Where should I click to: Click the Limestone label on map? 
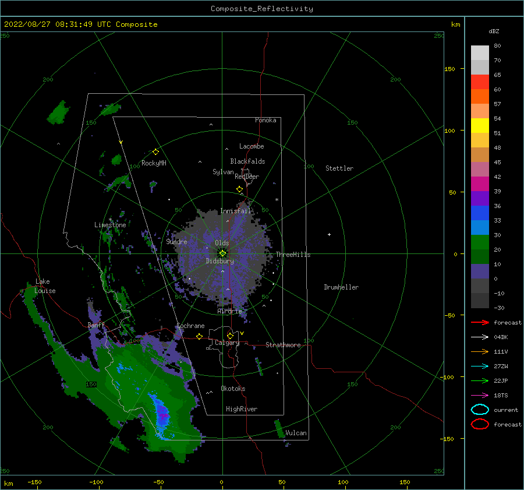point(110,225)
